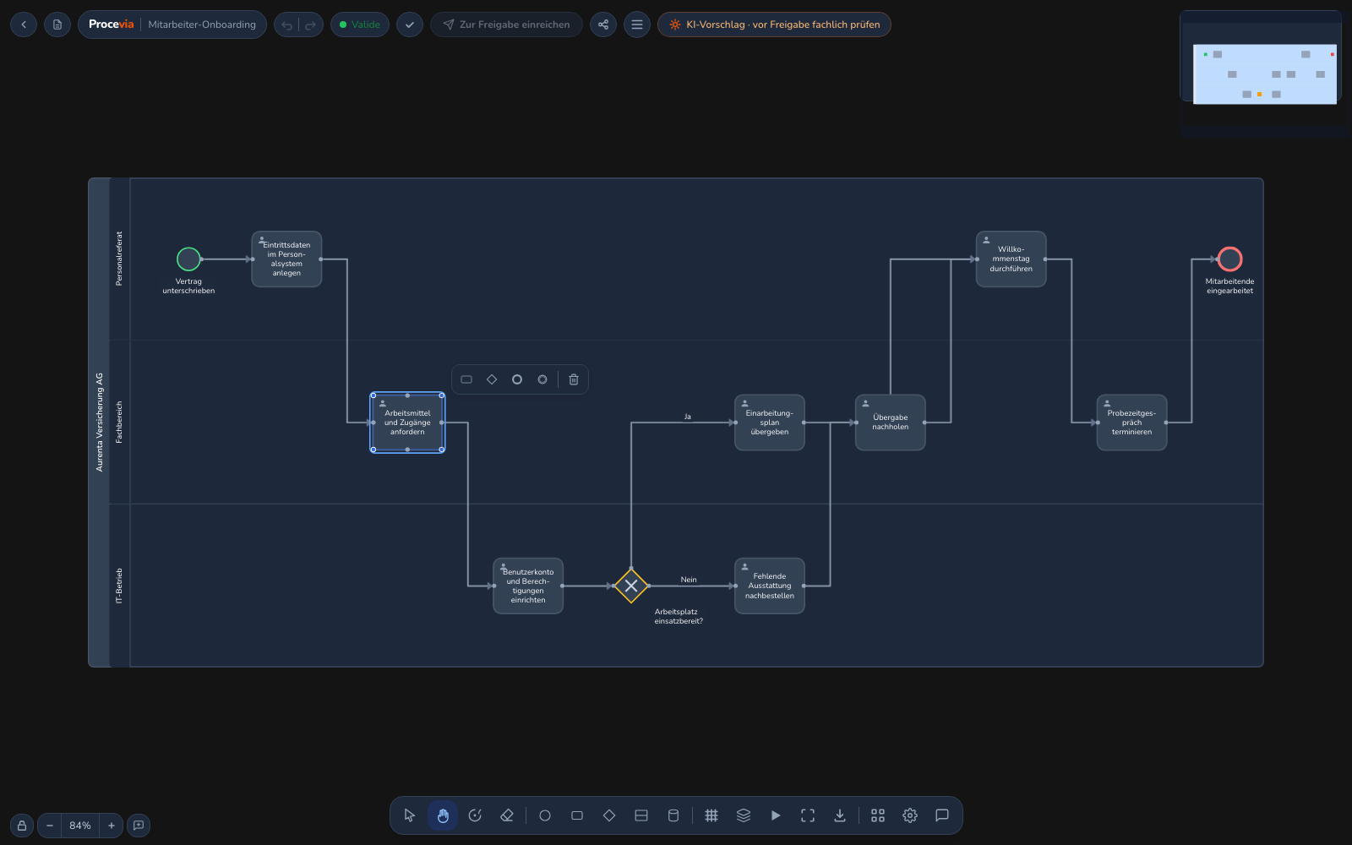Click the Valide status badge

click(360, 25)
